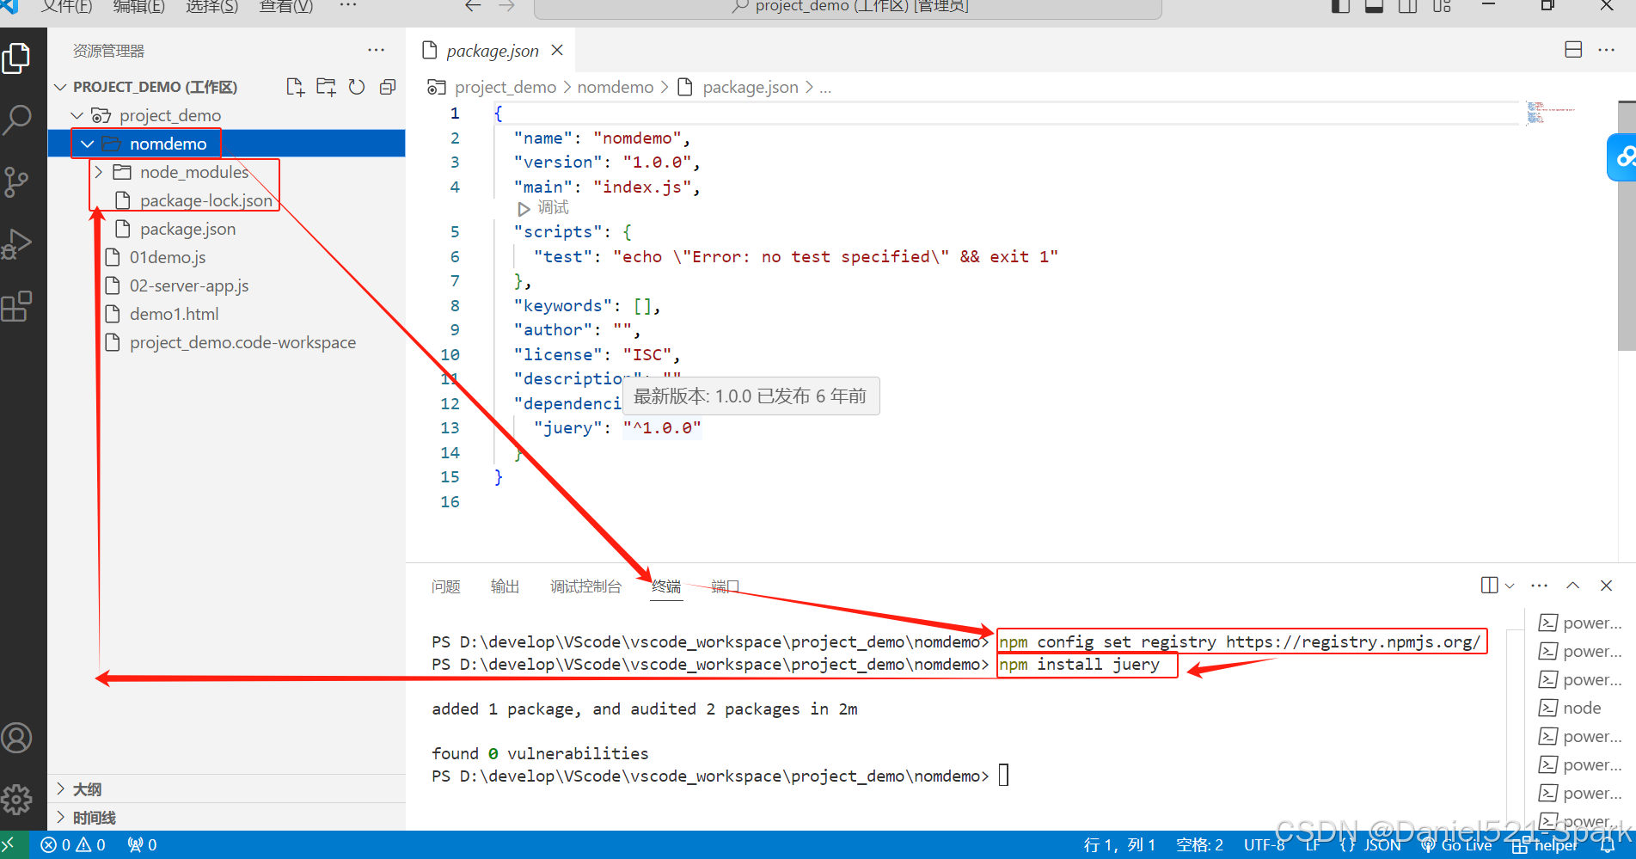Viewport: 1636px width, 859px height.
Task: Open the Accounts menu icon
Action: [17, 738]
